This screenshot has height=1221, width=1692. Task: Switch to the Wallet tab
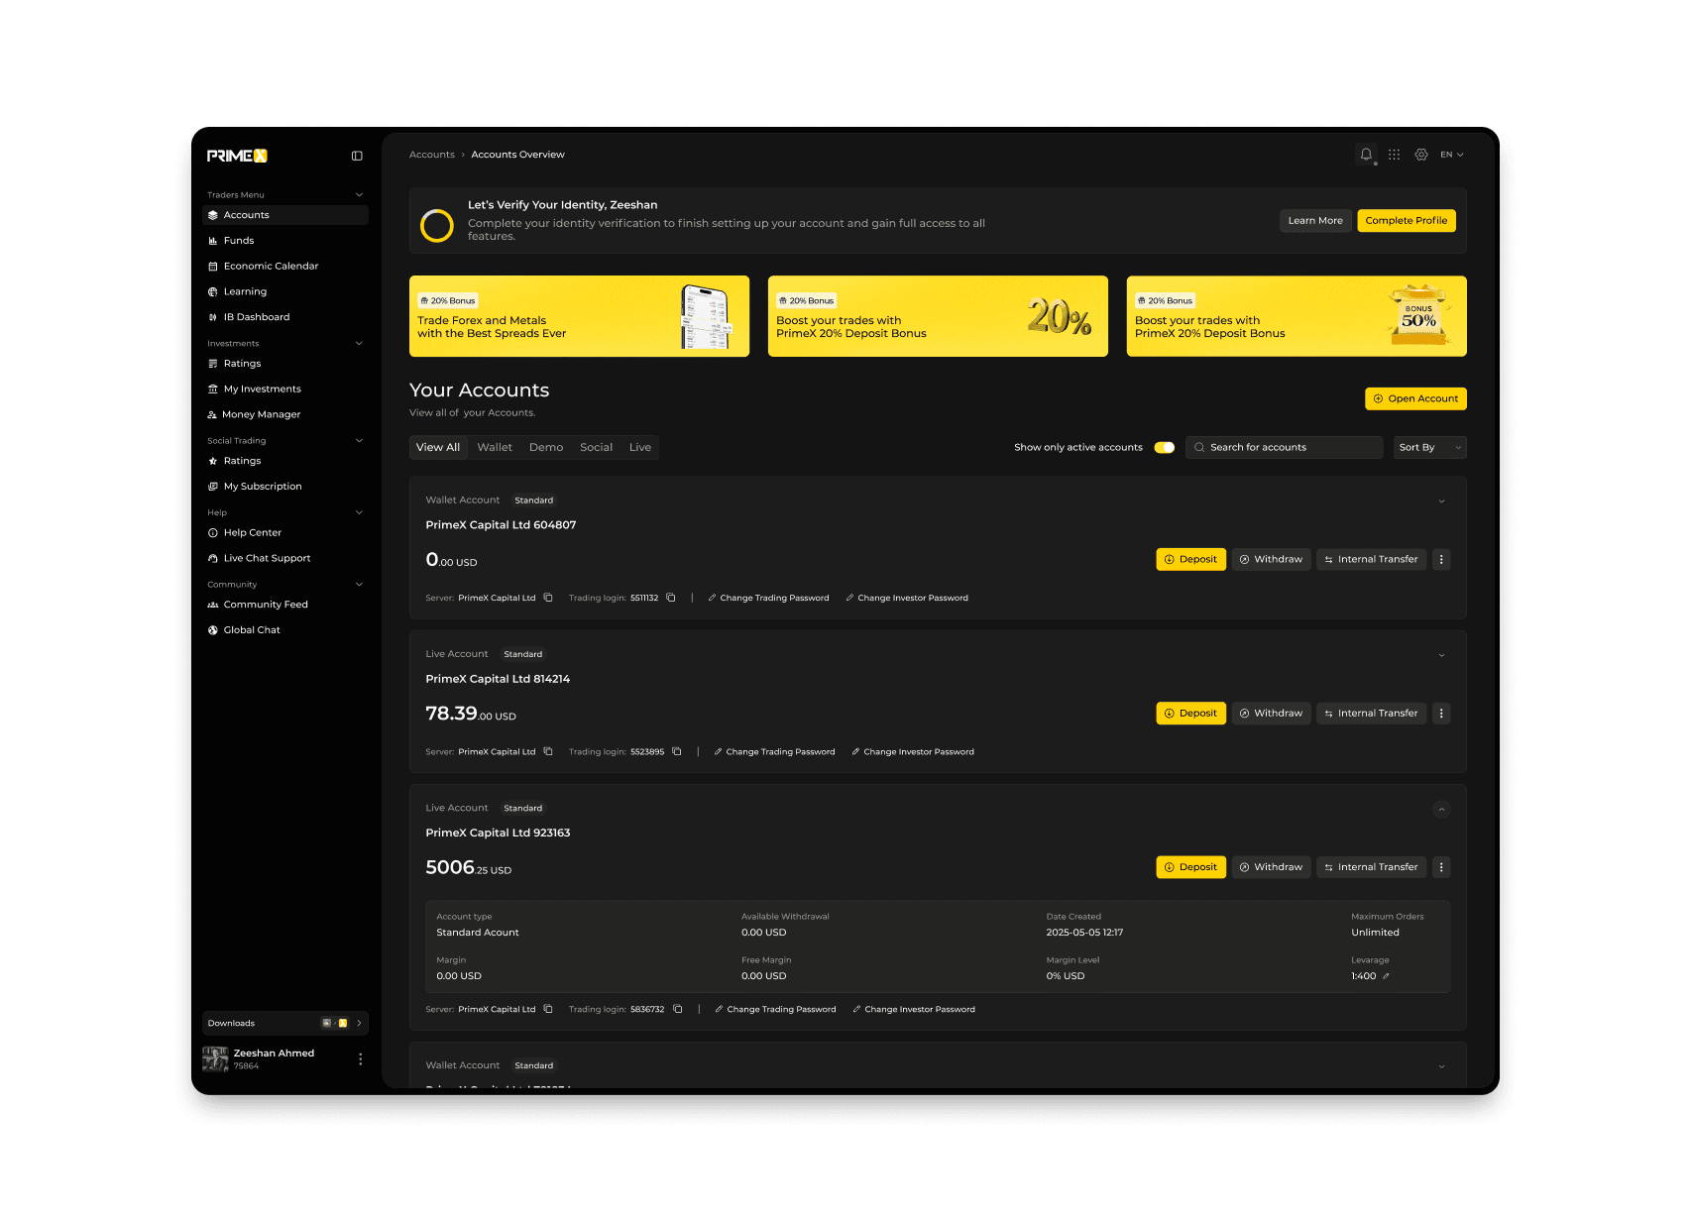[495, 448]
